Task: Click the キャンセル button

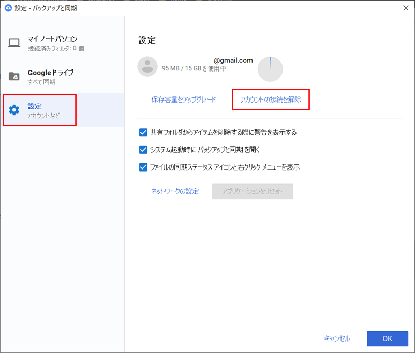Action: [x=337, y=338]
